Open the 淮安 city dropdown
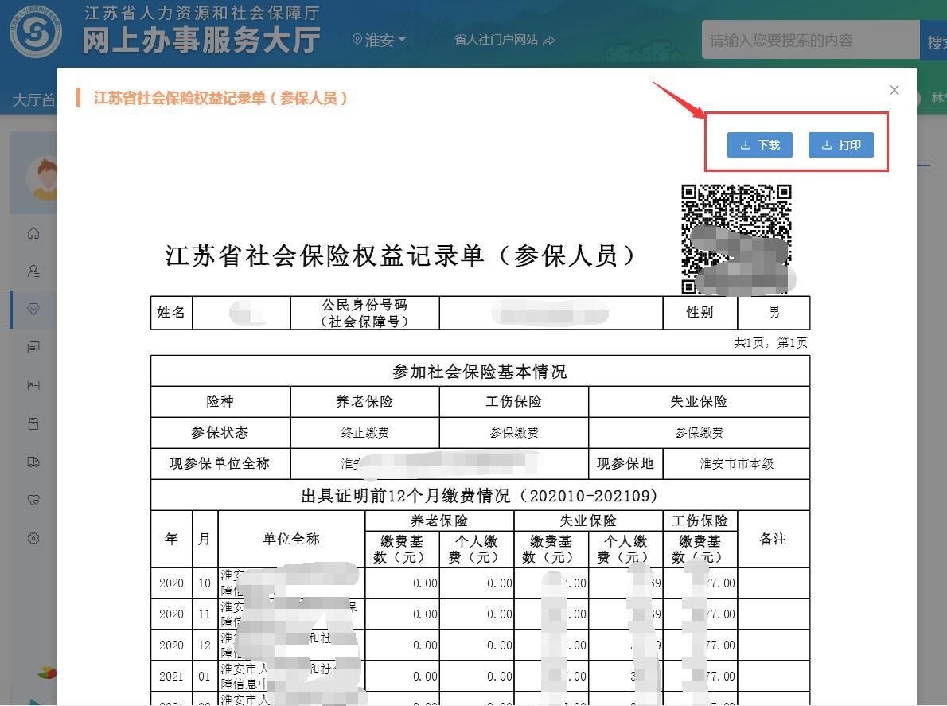Screen dimensions: 947x706 point(380,40)
